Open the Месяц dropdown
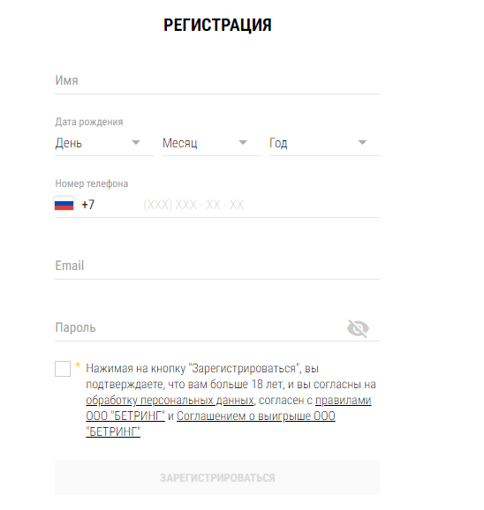The width and height of the screenshot is (484, 510). [211, 143]
